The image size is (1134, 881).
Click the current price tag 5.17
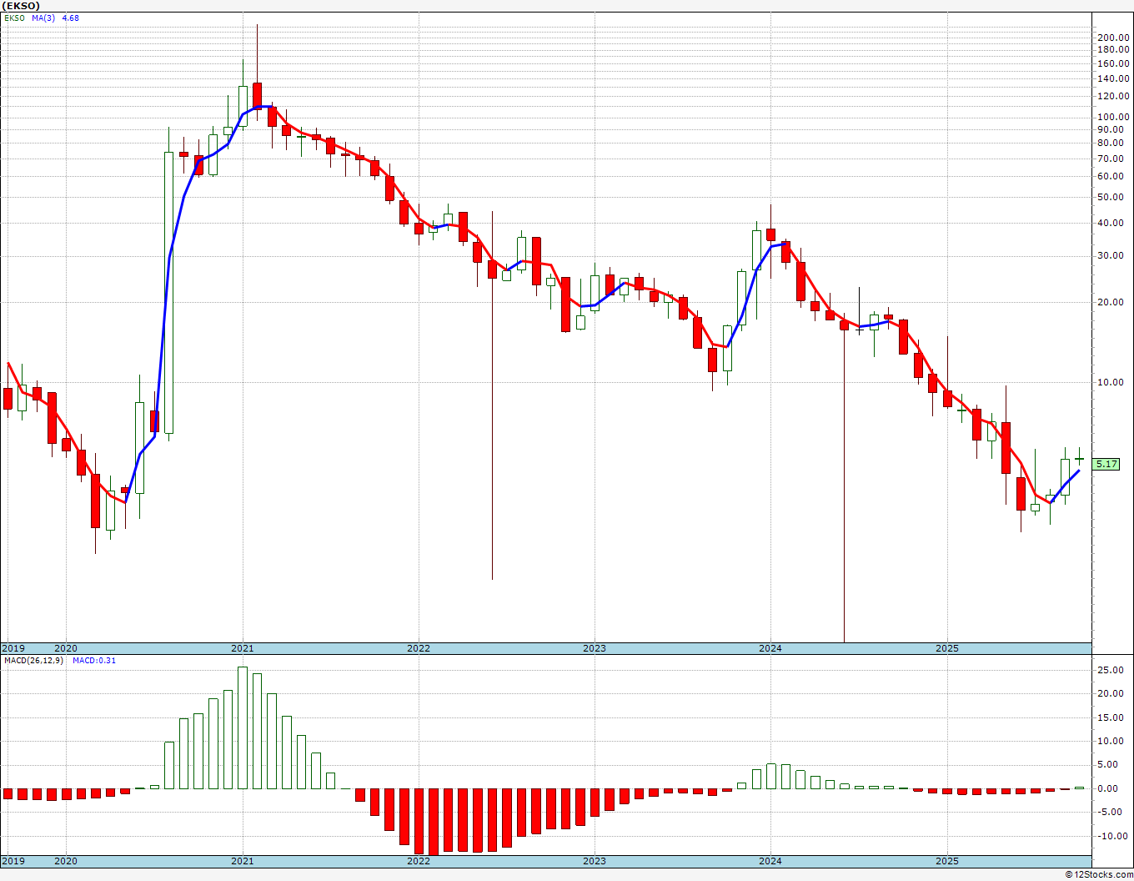[1106, 464]
